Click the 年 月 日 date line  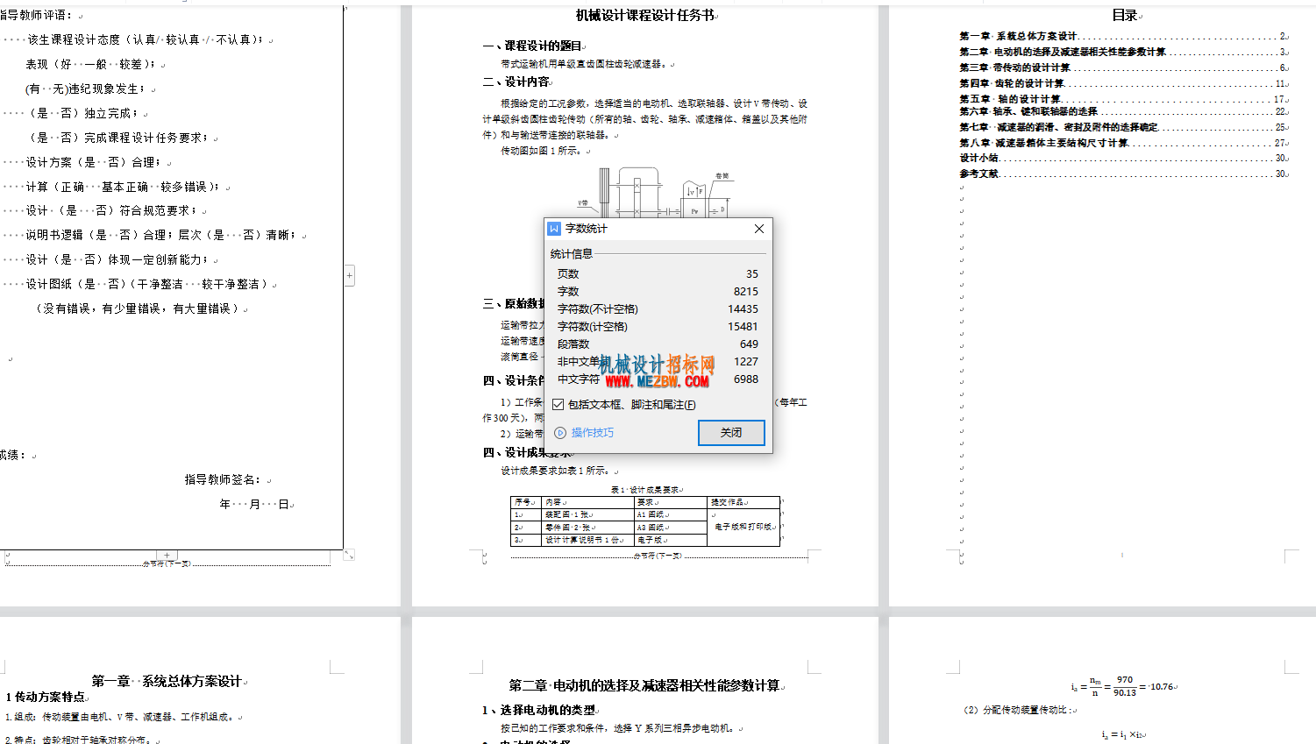click(254, 504)
